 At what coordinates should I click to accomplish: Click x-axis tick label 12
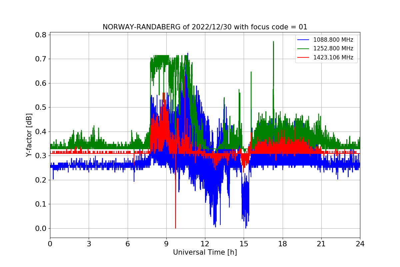click(205, 244)
